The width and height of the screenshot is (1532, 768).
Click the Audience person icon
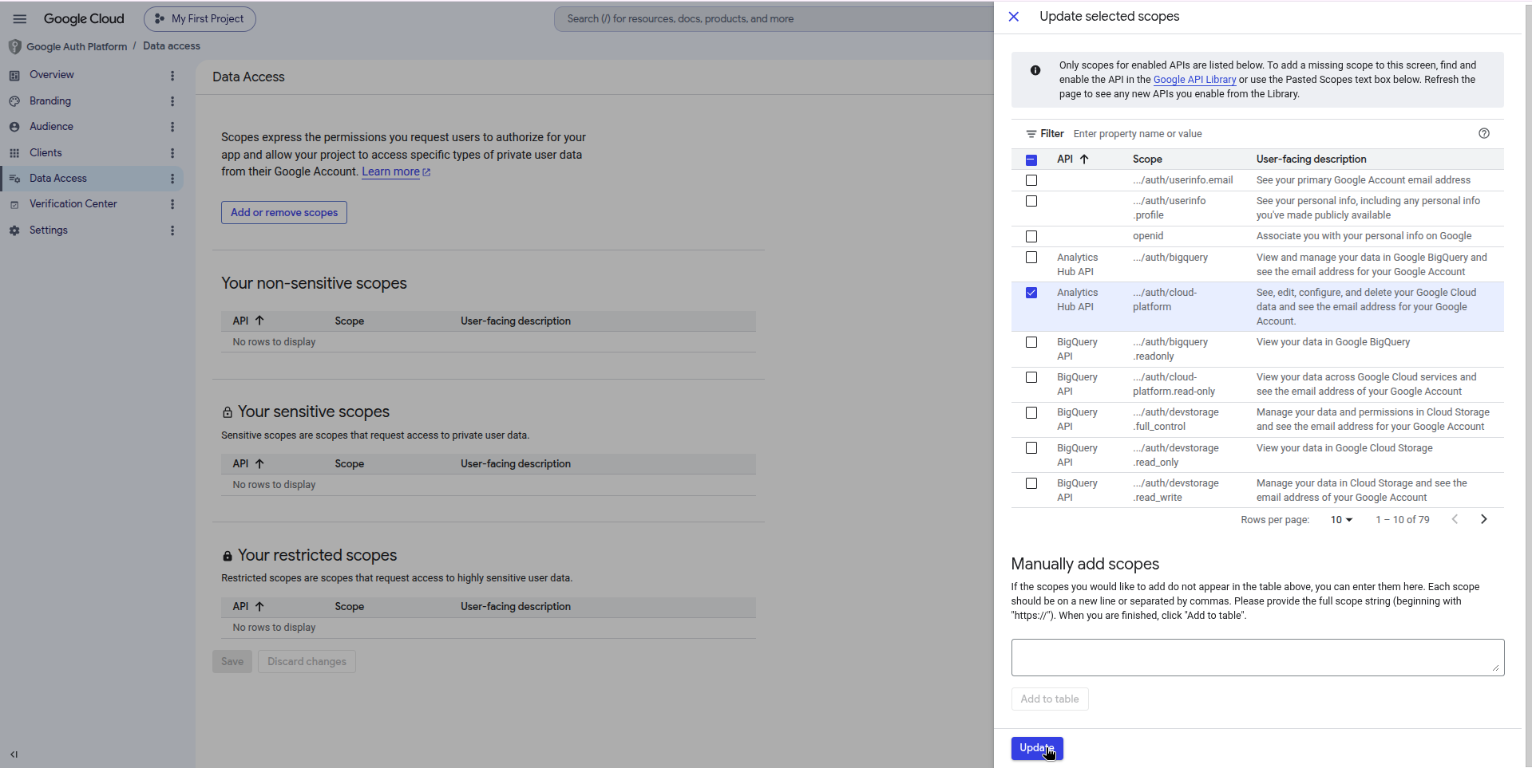coord(14,127)
